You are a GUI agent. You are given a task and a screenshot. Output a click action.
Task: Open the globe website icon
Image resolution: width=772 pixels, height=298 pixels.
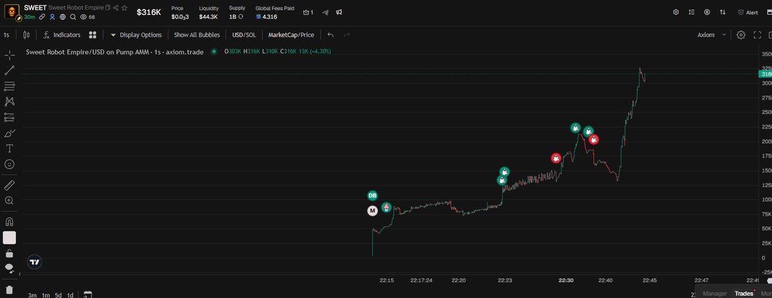pos(62,17)
